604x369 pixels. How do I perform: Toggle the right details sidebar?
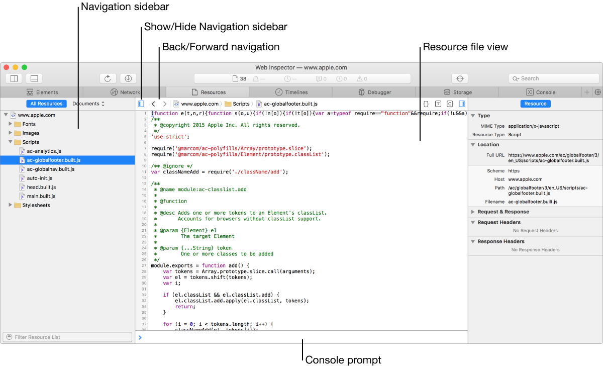[462, 104]
